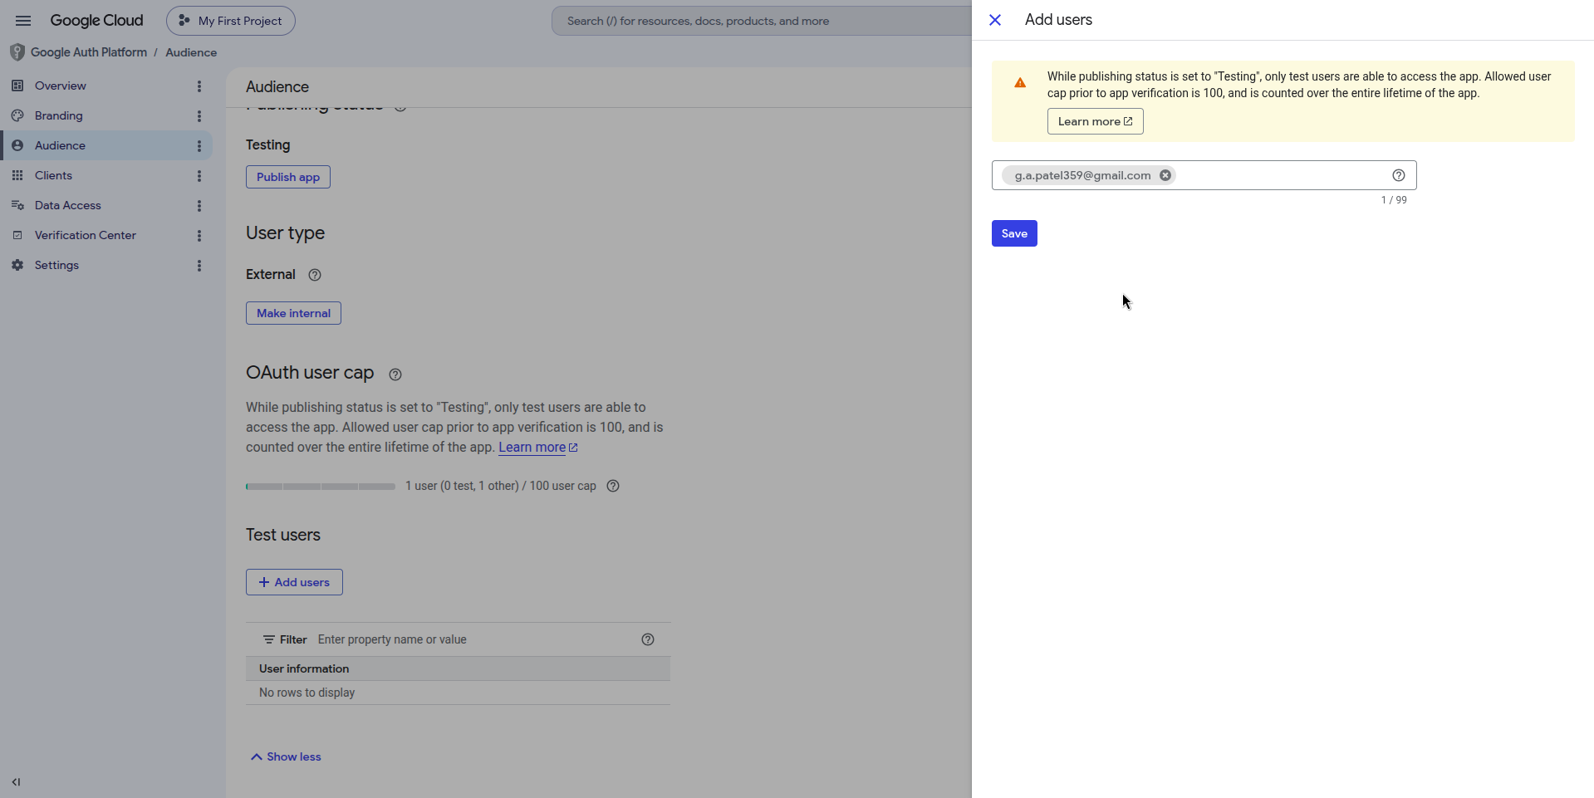Image resolution: width=1594 pixels, height=798 pixels.
Task: Remove the g.a.patel359@gmail.com chip
Action: pyautogui.click(x=1165, y=175)
